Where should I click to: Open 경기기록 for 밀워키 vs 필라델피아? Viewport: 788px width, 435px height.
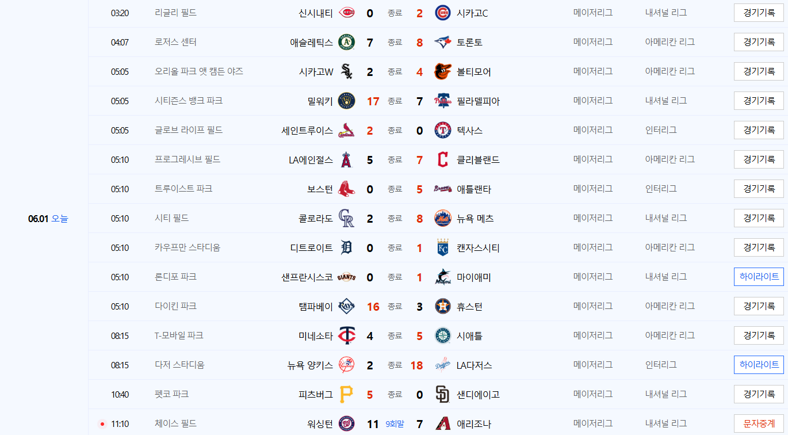[759, 101]
